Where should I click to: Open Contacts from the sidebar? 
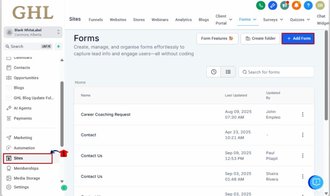(x=22, y=67)
